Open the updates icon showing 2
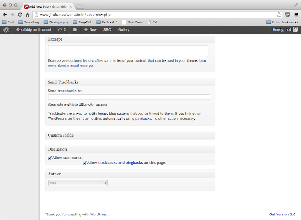 pos(62,29)
